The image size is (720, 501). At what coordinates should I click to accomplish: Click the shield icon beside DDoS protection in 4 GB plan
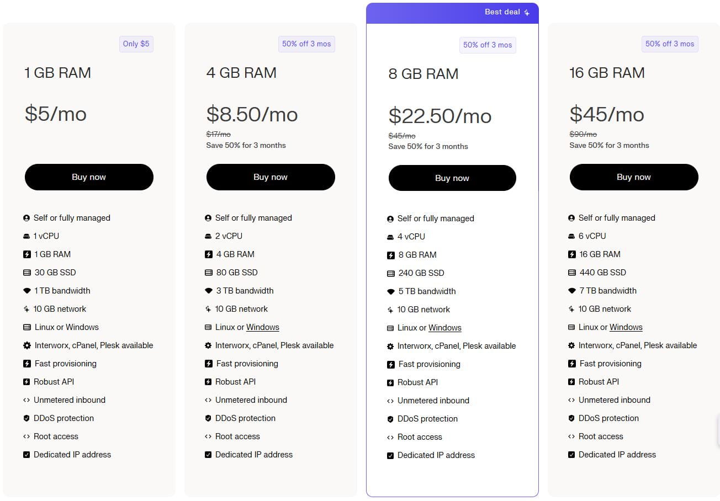pyautogui.click(x=208, y=418)
